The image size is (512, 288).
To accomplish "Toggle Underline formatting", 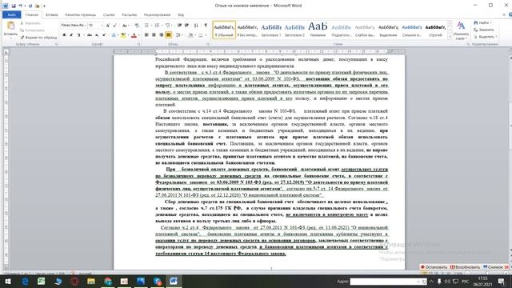I will 78,35.
